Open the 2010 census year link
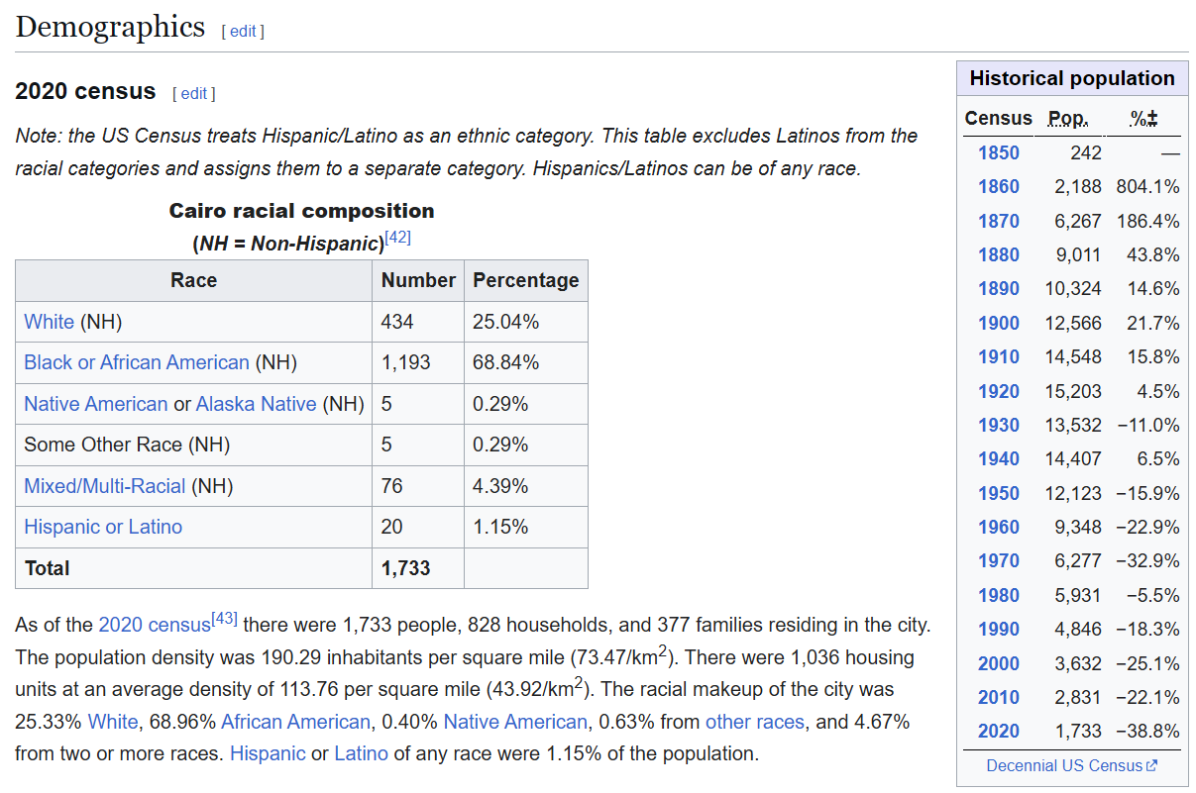1196x793 pixels. [x=999, y=697]
